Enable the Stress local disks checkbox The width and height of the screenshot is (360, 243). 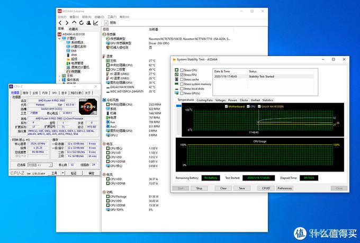pos(182,88)
